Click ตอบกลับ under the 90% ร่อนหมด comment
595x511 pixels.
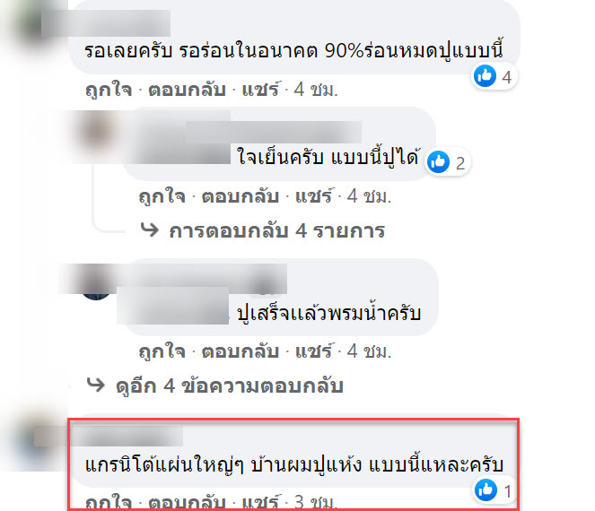(x=187, y=90)
